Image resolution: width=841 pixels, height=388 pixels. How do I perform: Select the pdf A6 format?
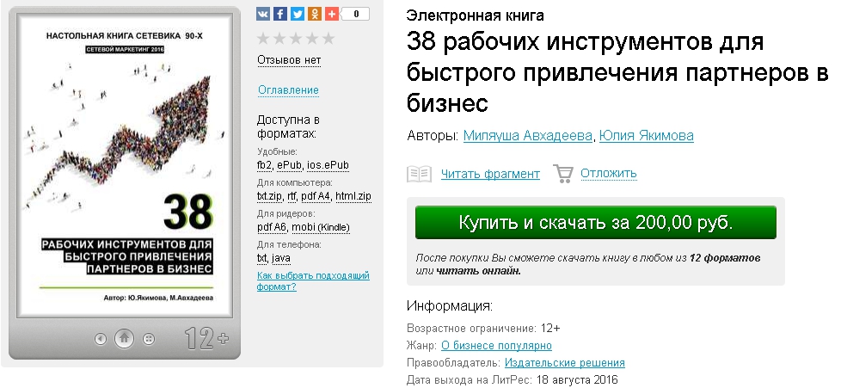coord(272,227)
